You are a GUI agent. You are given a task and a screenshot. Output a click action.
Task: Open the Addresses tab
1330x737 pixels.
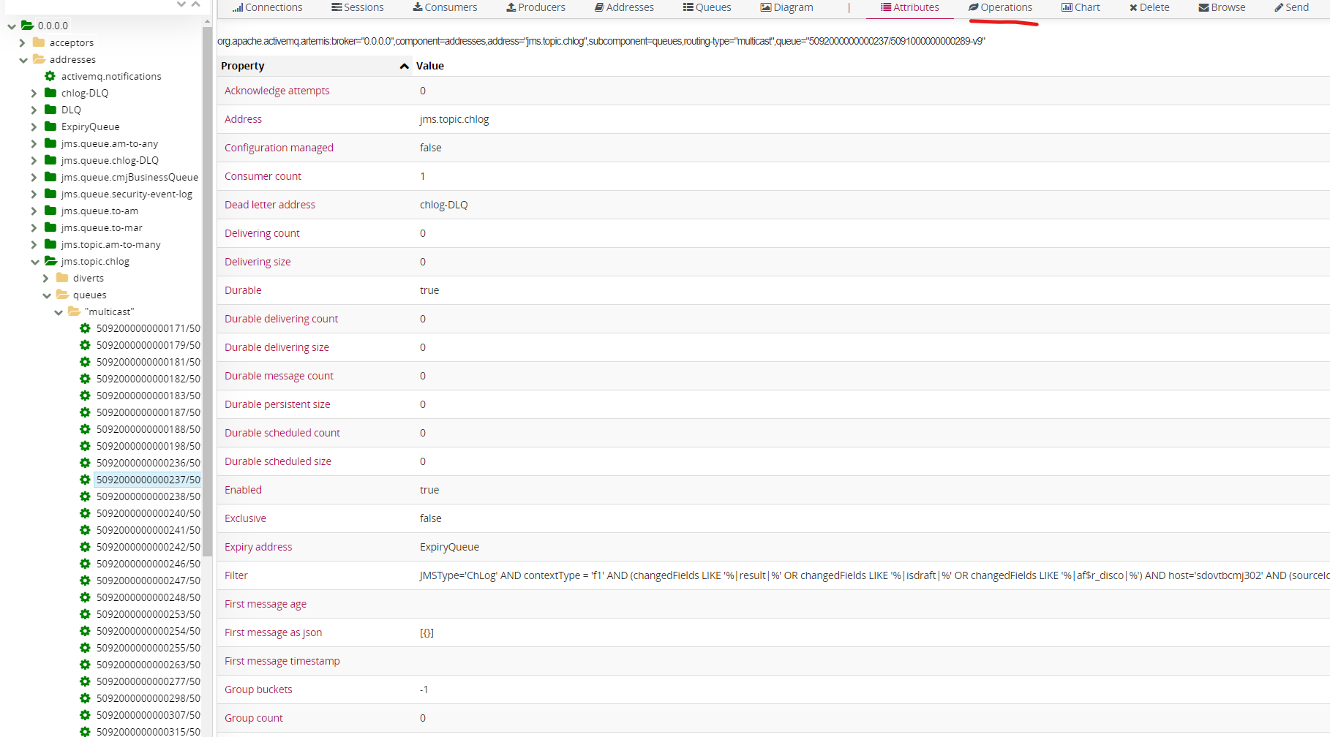(624, 7)
